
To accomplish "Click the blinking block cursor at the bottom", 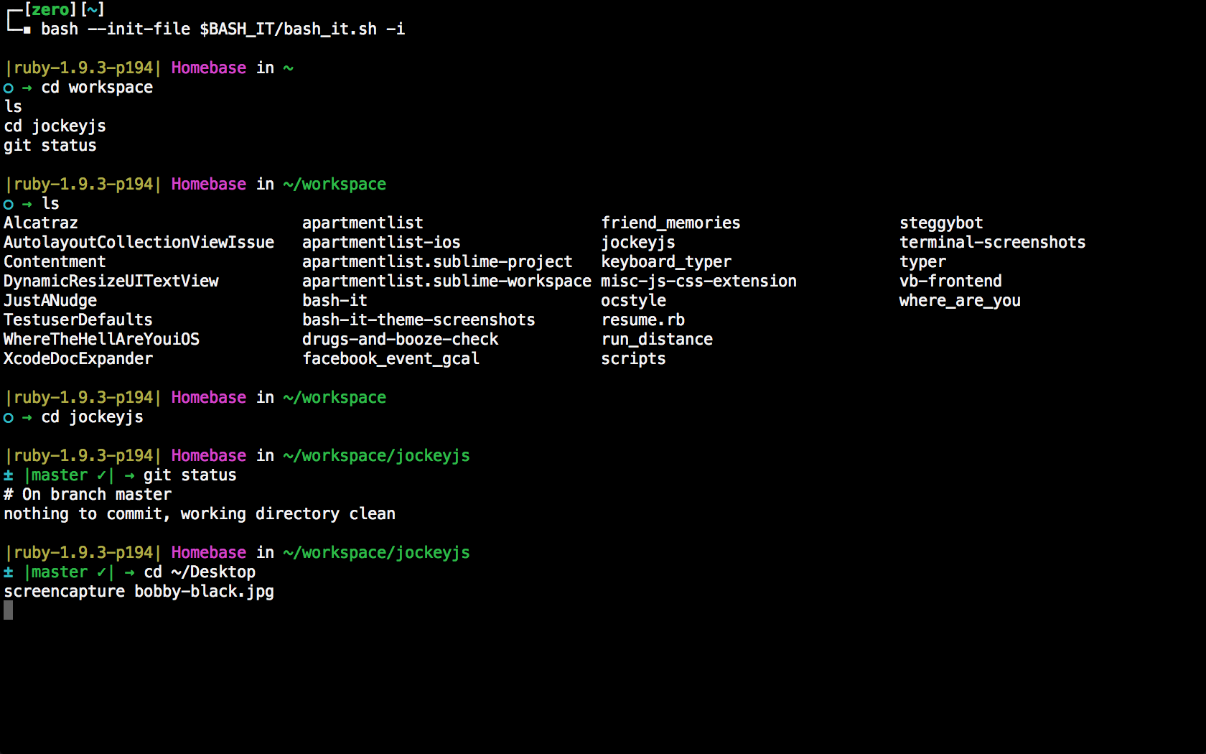I will pyautogui.click(x=8, y=610).
